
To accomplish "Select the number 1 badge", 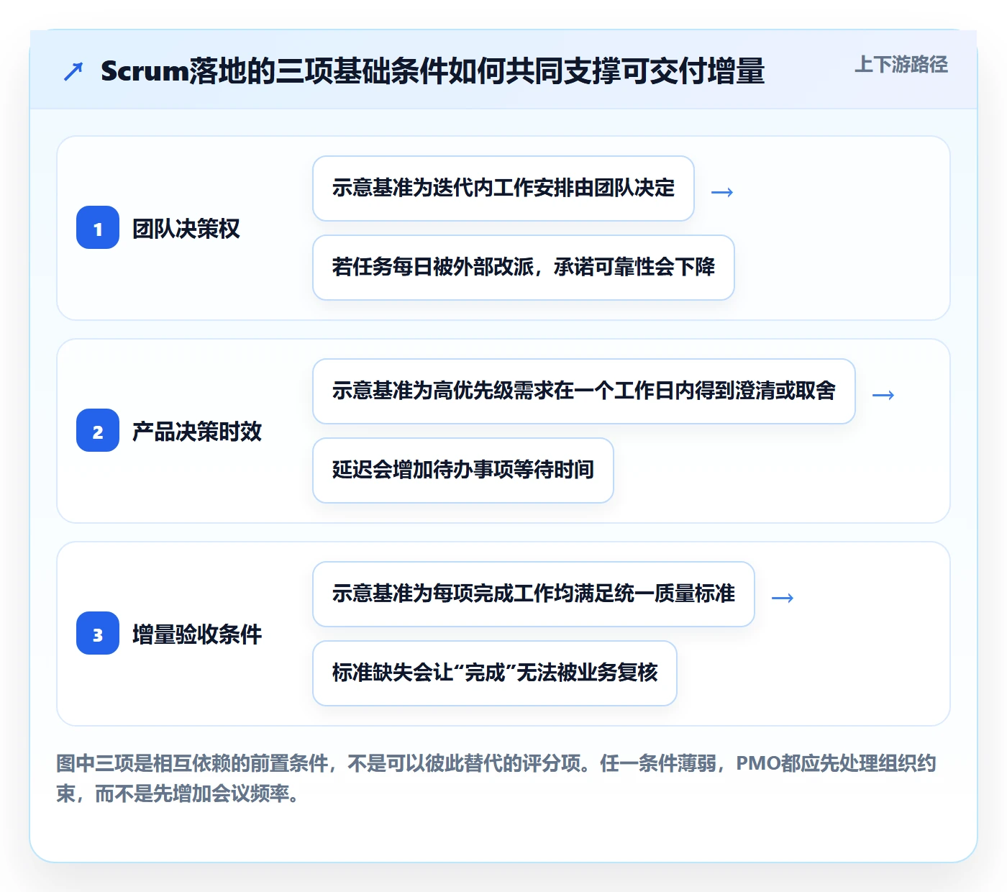I will (x=98, y=228).
